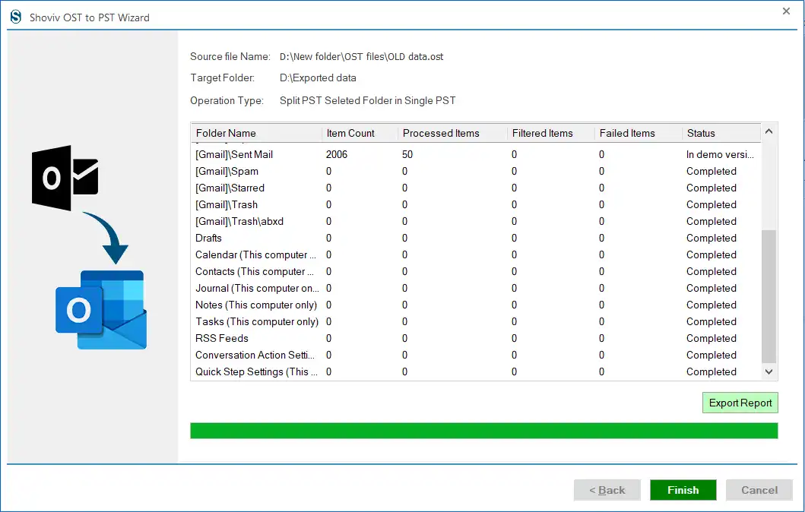This screenshot has height=512, width=805.
Task: Select the [Gmail]\Sent Mail row
Action: point(475,154)
